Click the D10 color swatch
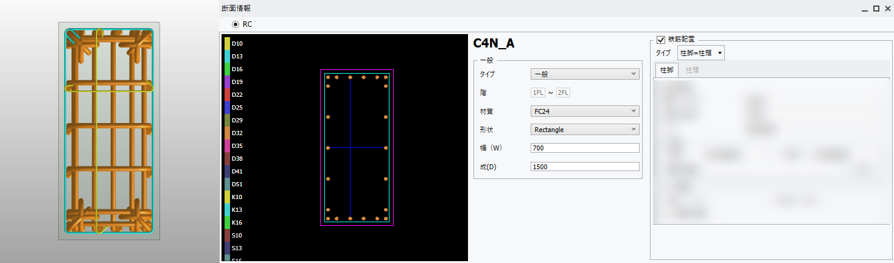Screen dimensions: 894x263 (227, 43)
